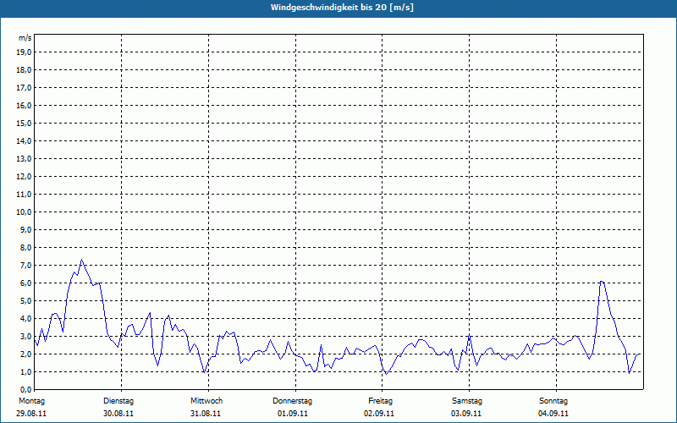Select the 1,0 y-axis label
The width and height of the screenshot is (677, 423).
25,371
